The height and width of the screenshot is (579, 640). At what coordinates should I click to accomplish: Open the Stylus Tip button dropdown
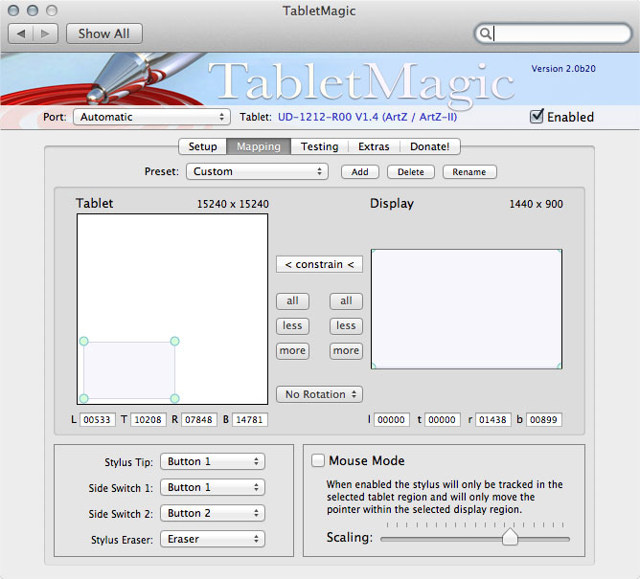[x=213, y=461]
